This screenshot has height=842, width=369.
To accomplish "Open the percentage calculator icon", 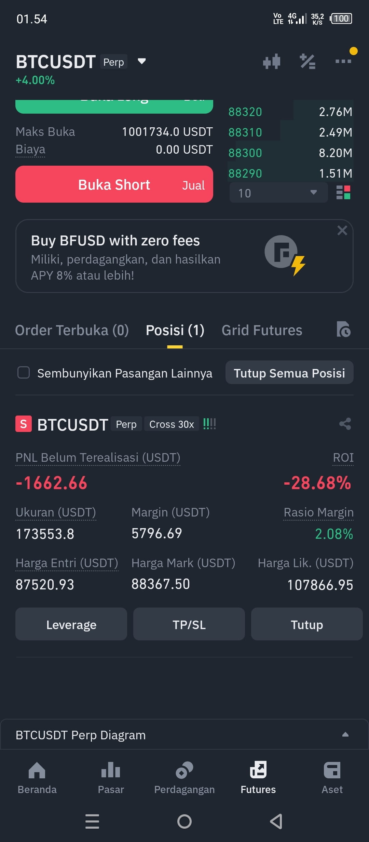I will 307,62.
